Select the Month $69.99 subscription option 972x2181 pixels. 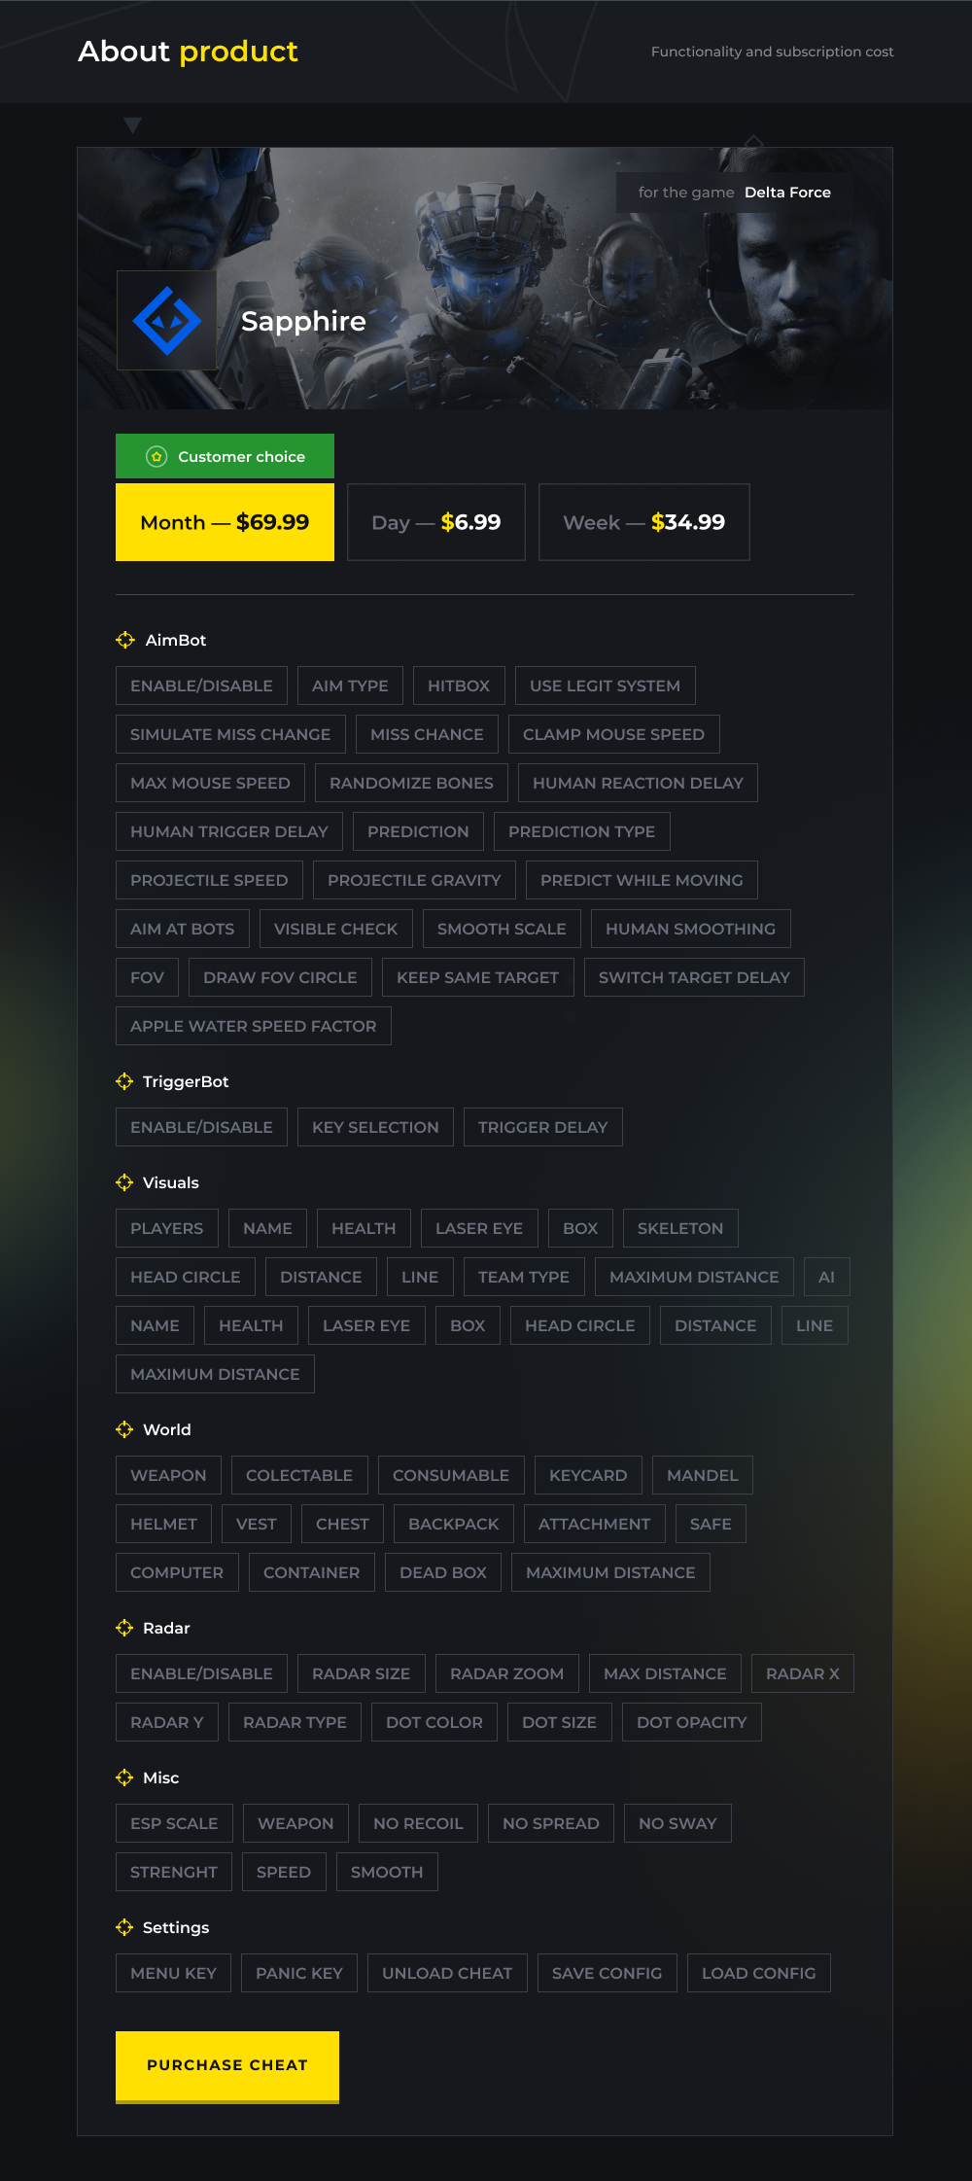[225, 522]
